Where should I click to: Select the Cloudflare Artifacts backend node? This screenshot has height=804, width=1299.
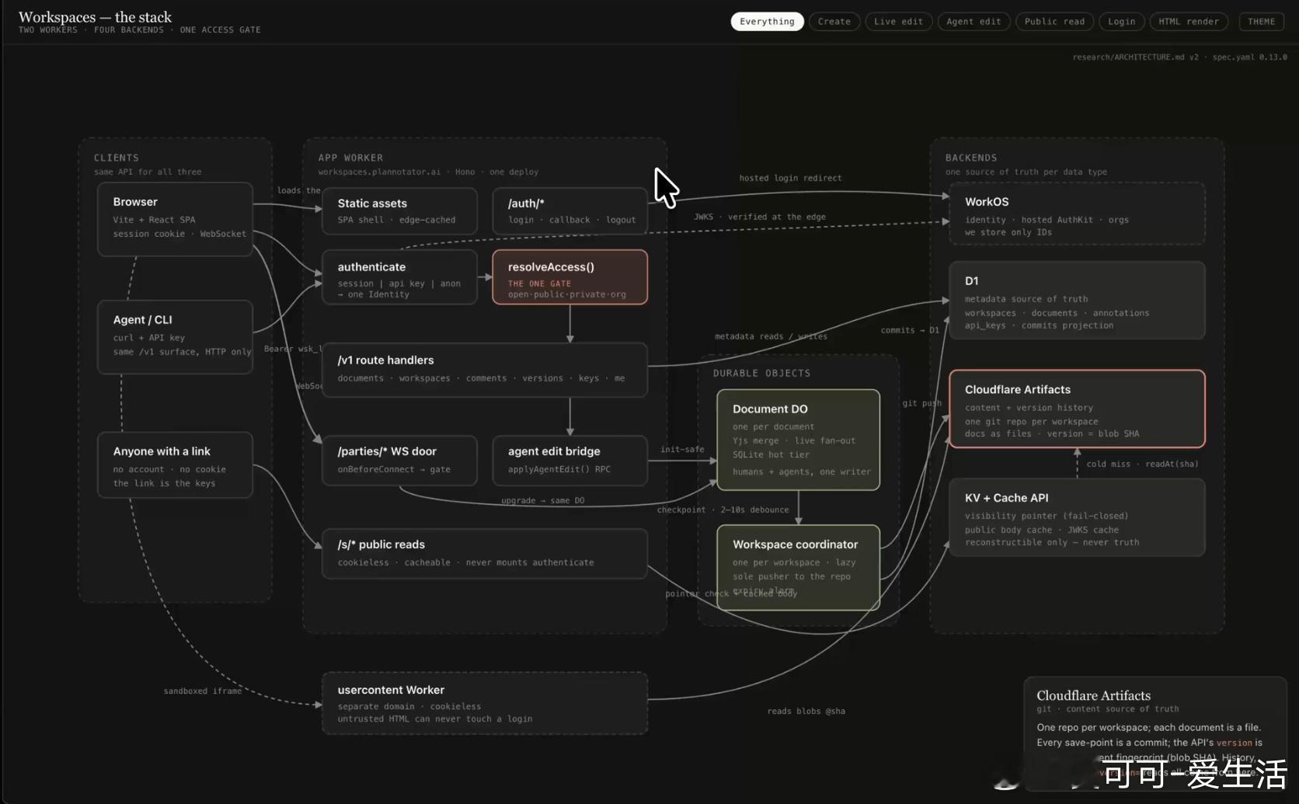(x=1077, y=409)
